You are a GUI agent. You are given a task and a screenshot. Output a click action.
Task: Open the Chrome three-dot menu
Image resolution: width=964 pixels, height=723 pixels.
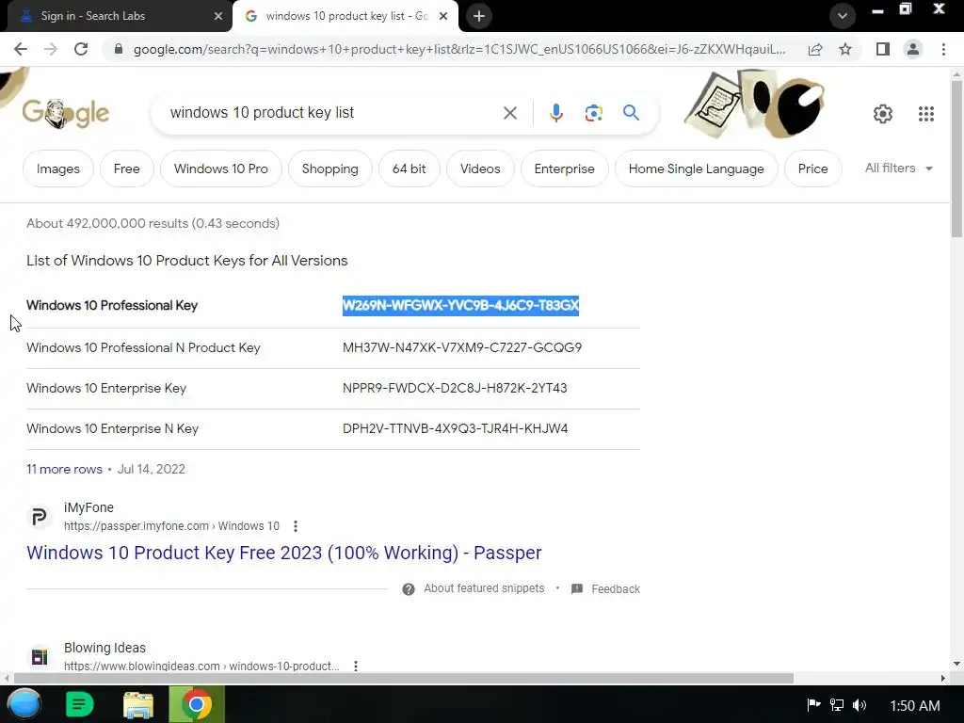click(943, 49)
